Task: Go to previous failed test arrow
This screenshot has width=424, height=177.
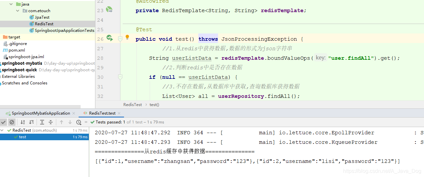Action: pos(62,122)
